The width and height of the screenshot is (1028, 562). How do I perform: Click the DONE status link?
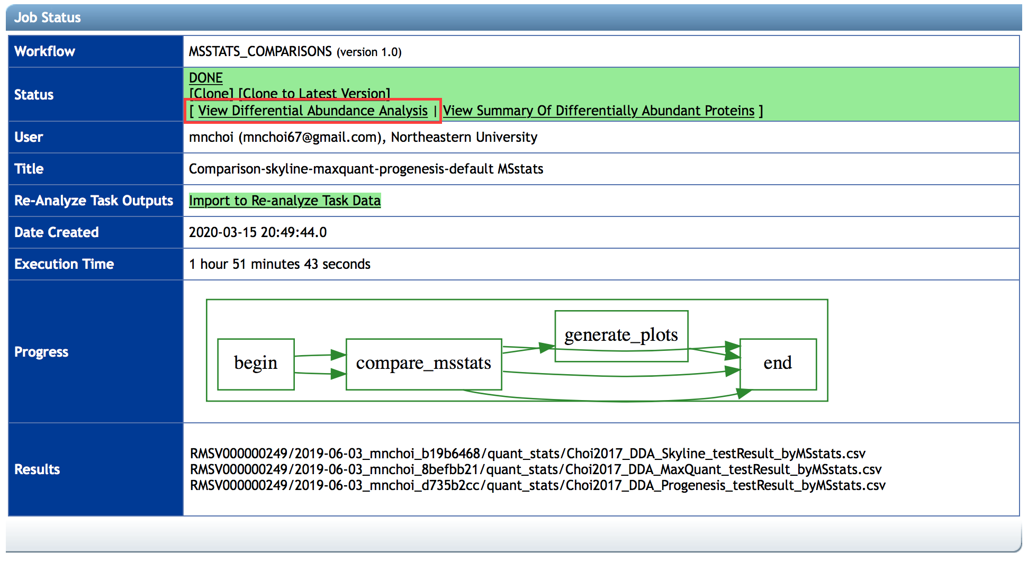pyautogui.click(x=205, y=78)
